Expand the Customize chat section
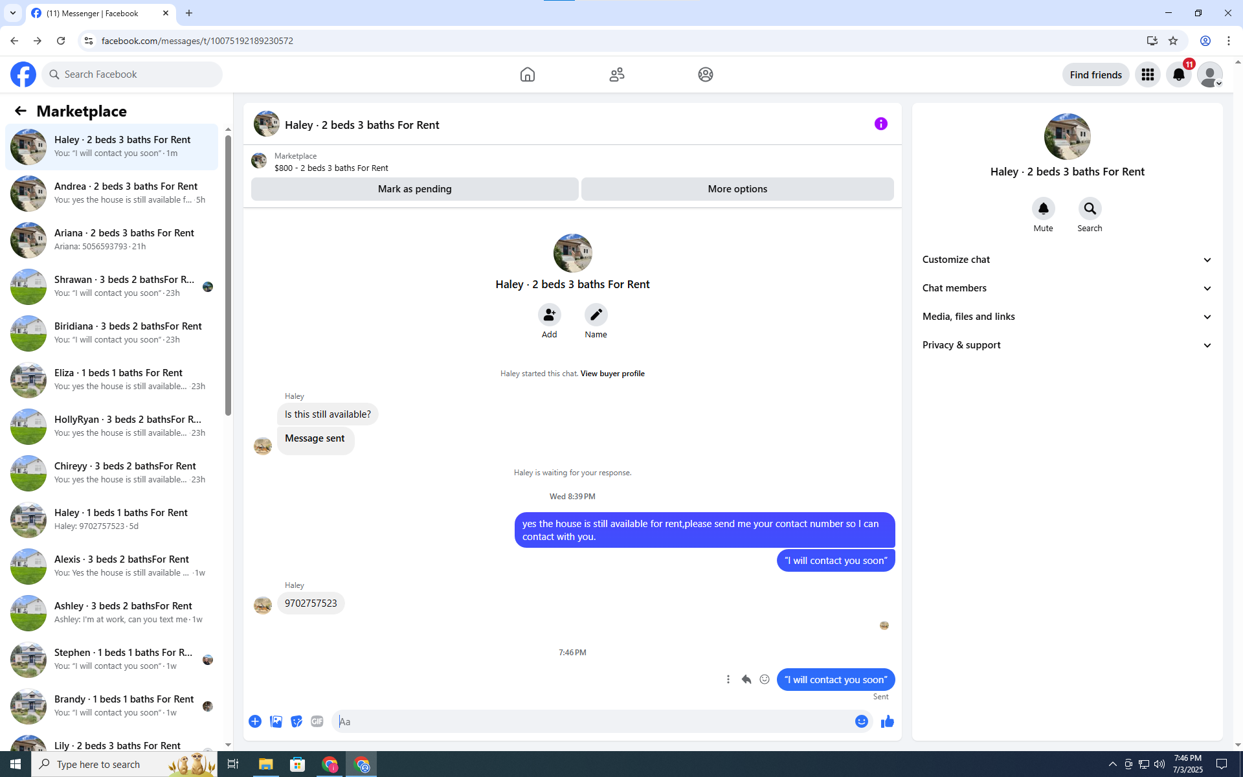Screen dimensions: 1243x777 point(1067,260)
